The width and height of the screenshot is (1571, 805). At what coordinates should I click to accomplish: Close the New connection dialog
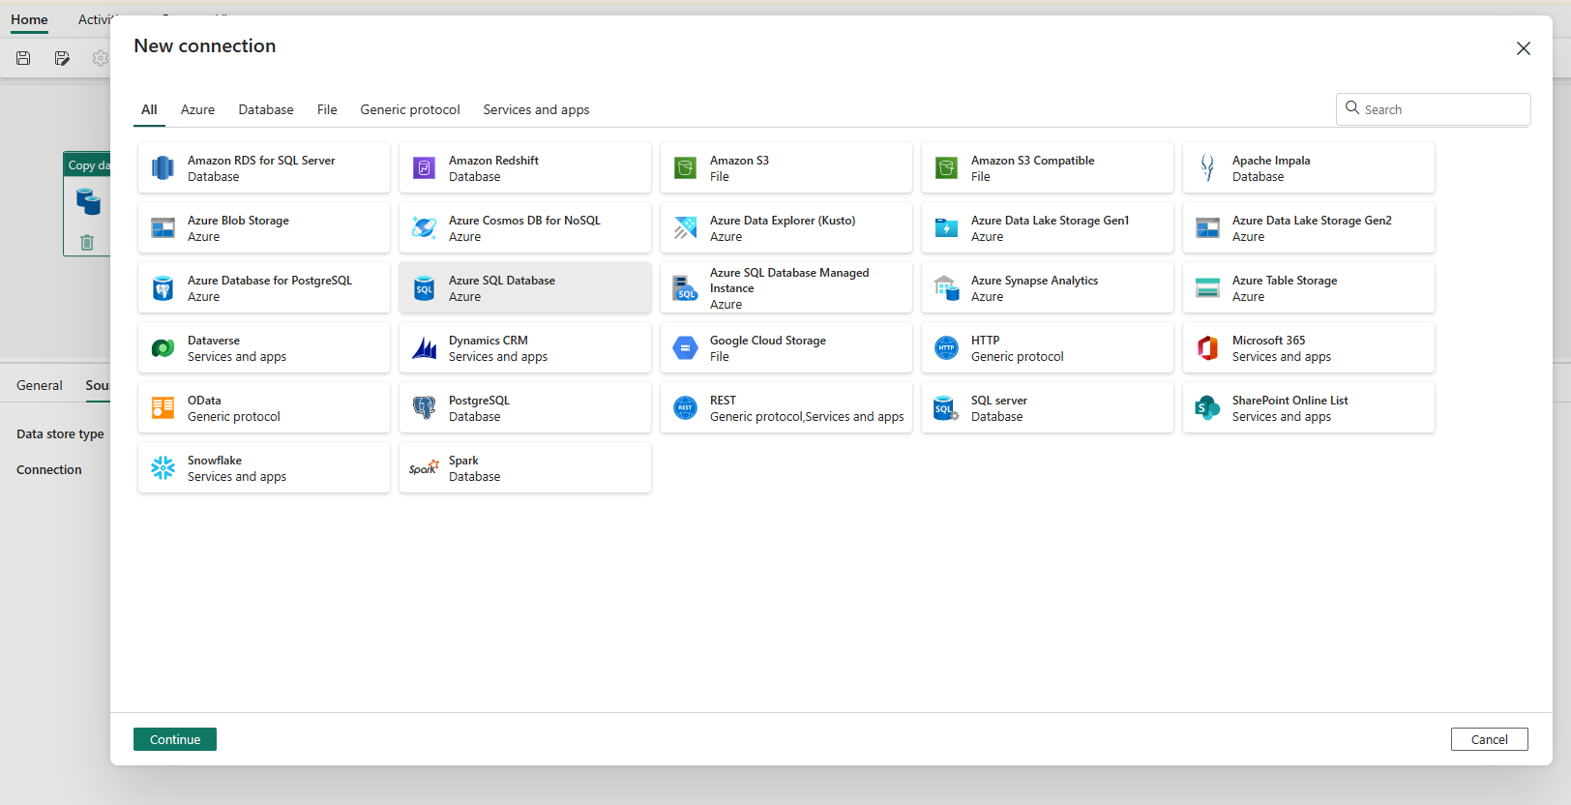coord(1524,48)
